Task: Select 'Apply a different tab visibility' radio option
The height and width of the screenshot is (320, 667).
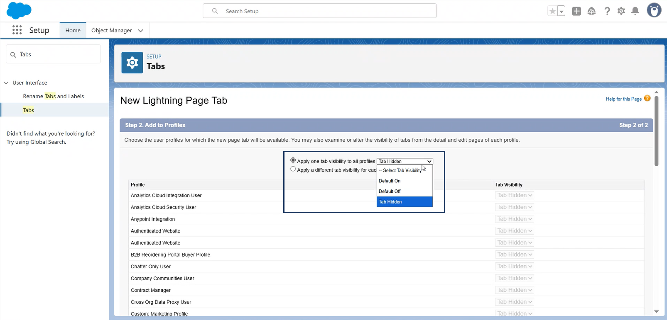Action: (293, 169)
